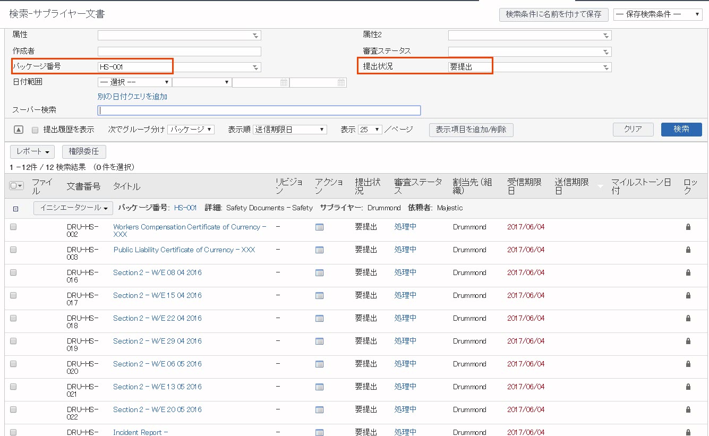Click lock icon in DRU-HS-016 row
The height and width of the screenshot is (436, 709).
pos(688,272)
